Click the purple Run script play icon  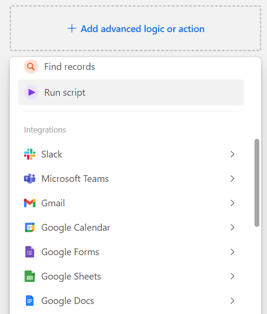click(31, 92)
